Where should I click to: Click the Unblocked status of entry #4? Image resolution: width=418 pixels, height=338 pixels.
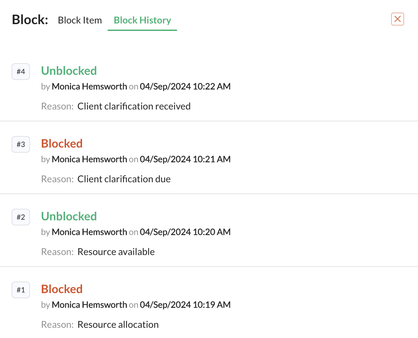69,71
